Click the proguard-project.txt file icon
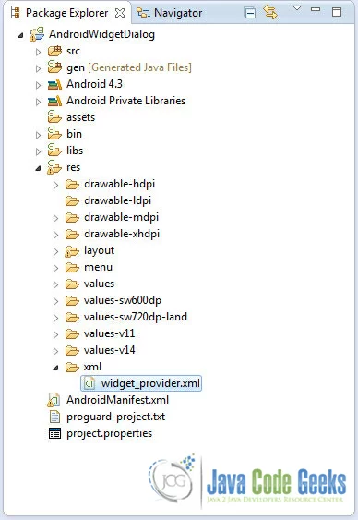 (x=54, y=417)
